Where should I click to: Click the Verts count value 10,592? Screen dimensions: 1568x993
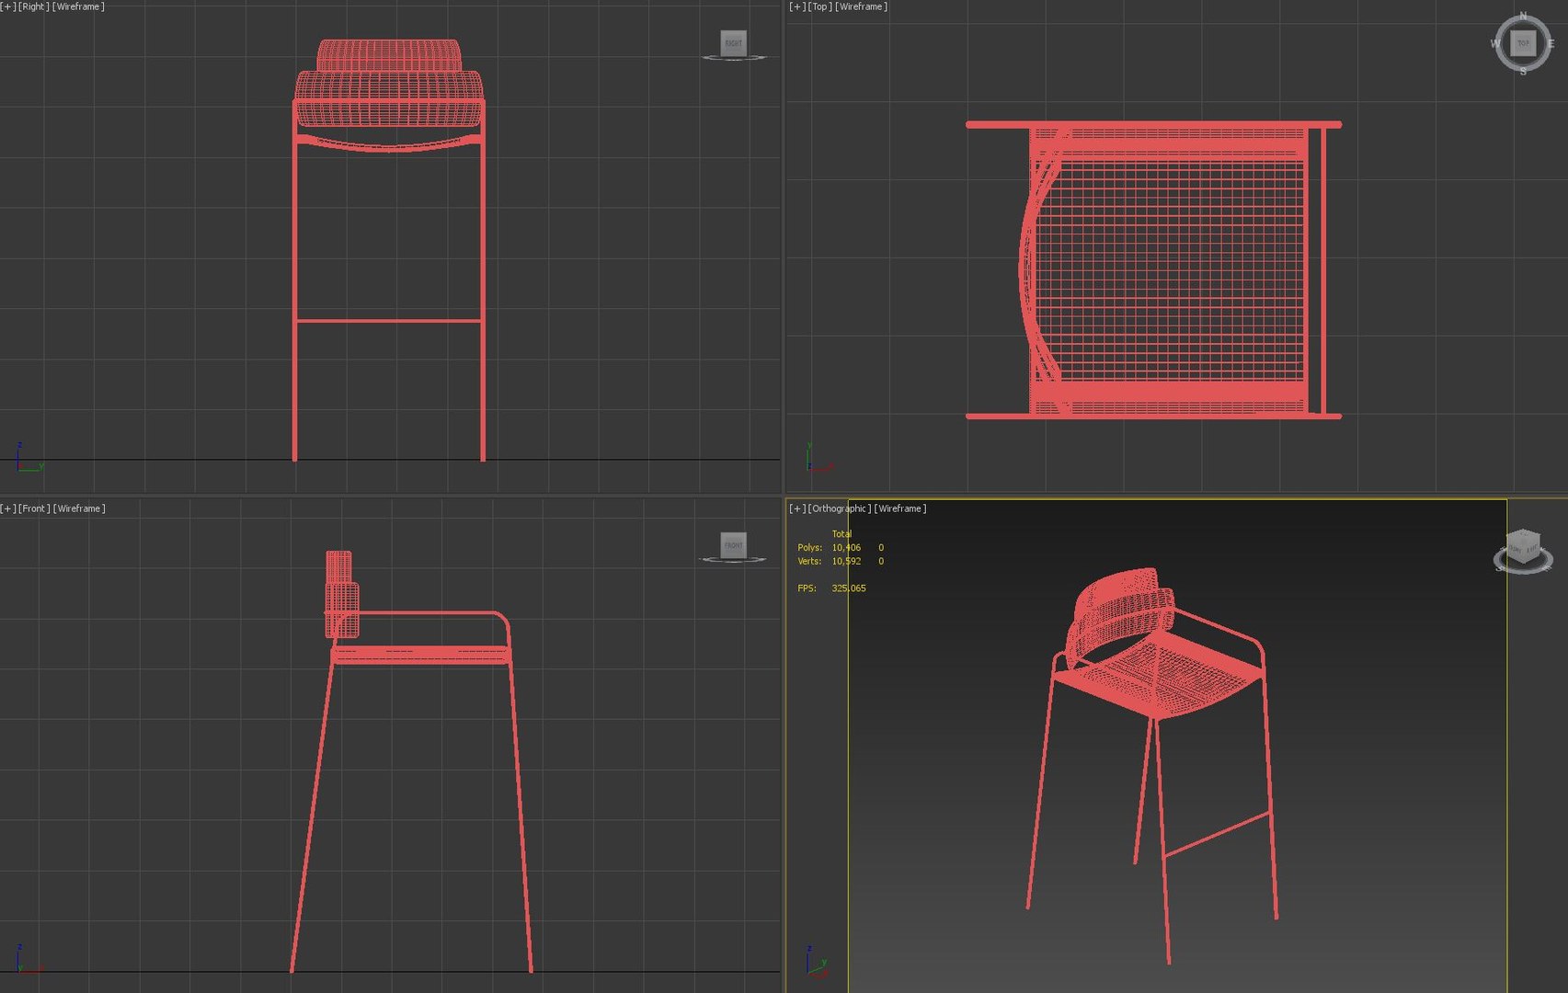point(846,561)
